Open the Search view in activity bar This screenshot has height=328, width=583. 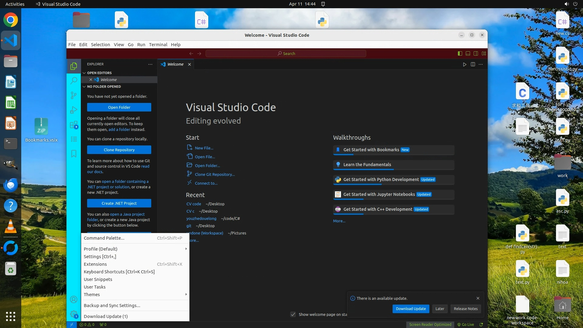tap(74, 80)
